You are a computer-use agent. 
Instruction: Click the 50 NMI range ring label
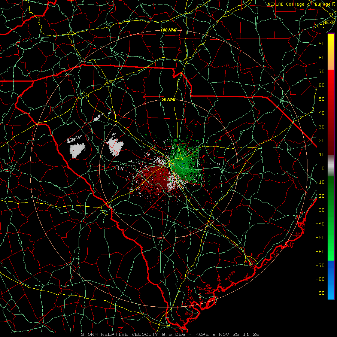[x=168, y=100]
